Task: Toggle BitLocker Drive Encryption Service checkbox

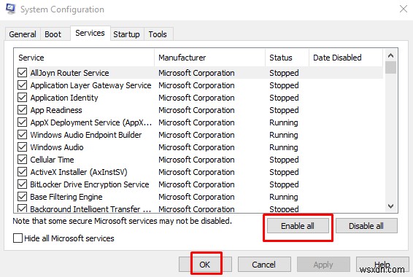Action: tap(23, 184)
